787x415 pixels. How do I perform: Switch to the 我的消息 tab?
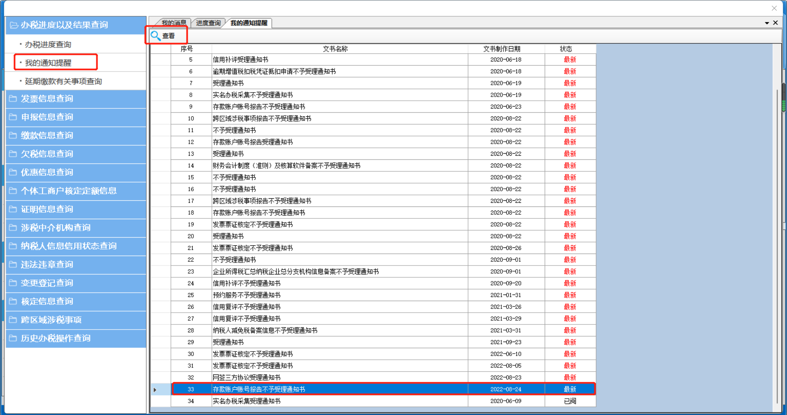point(173,23)
